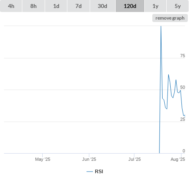
Task: Click the Aug '25 axis label
Action: pyautogui.click(x=178, y=159)
